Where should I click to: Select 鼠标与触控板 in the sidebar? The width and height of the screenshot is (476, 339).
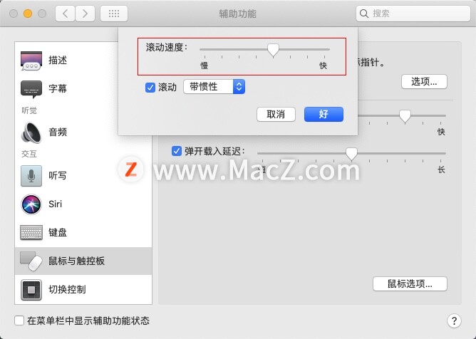[x=83, y=261]
